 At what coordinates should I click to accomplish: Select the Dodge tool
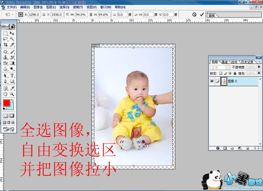[12, 69]
